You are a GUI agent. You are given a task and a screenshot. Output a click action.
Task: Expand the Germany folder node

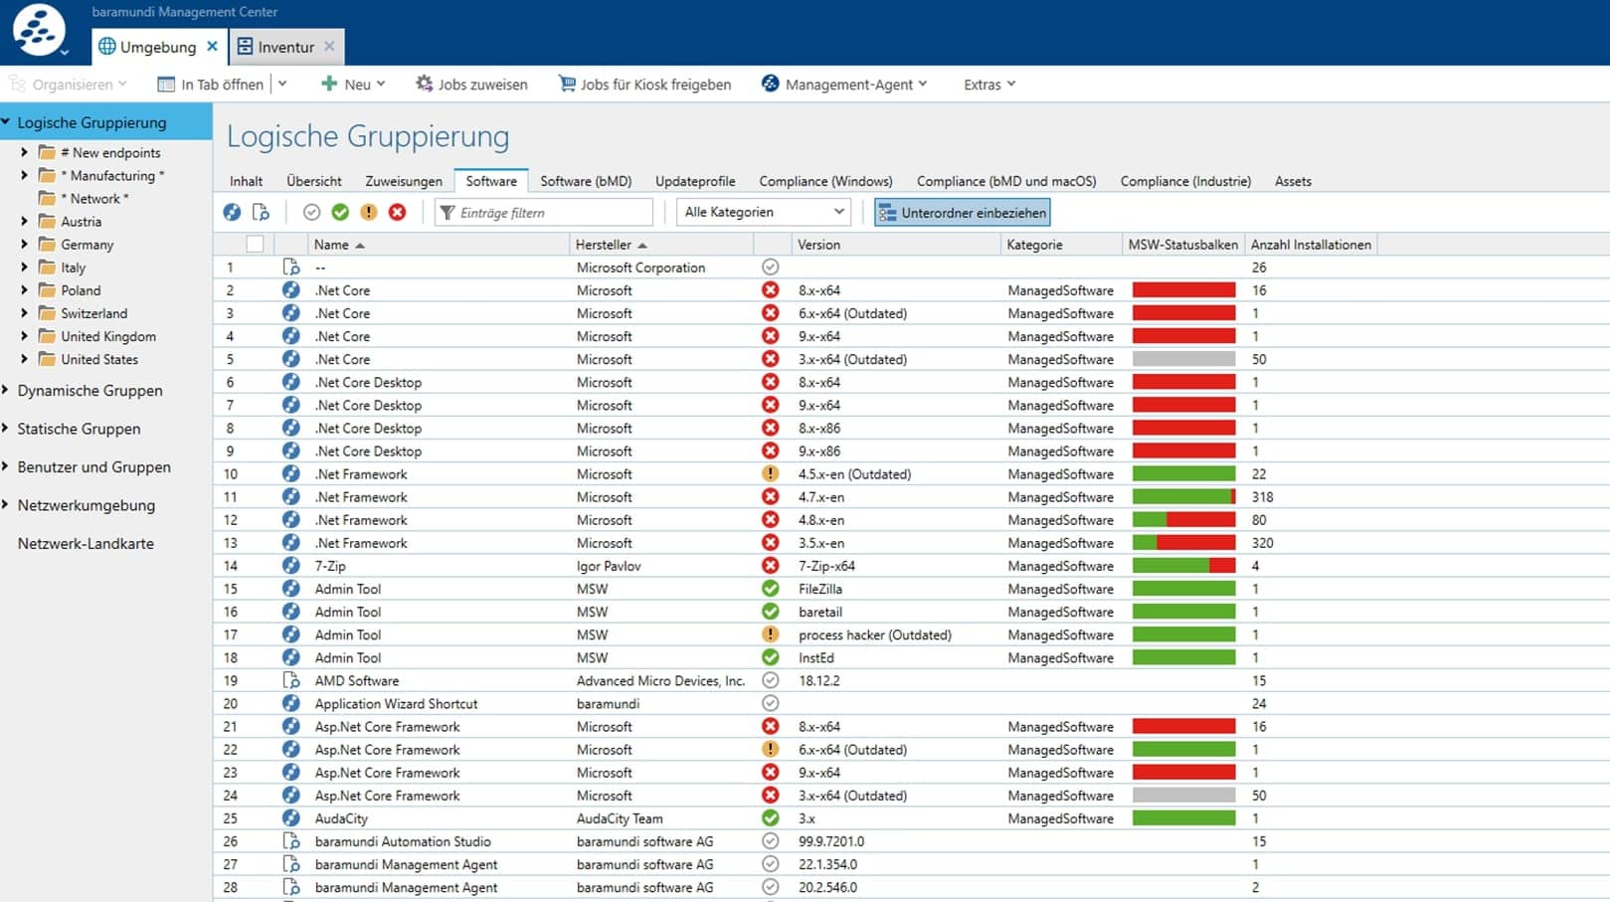[25, 245]
